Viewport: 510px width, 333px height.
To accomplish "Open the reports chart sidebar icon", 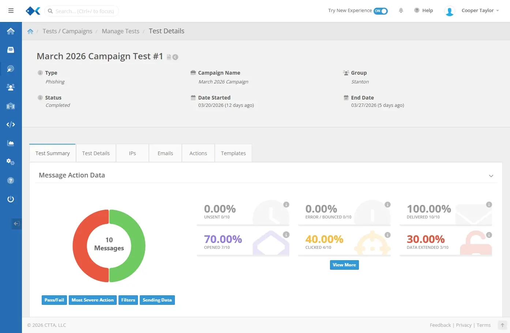I will tap(11, 143).
